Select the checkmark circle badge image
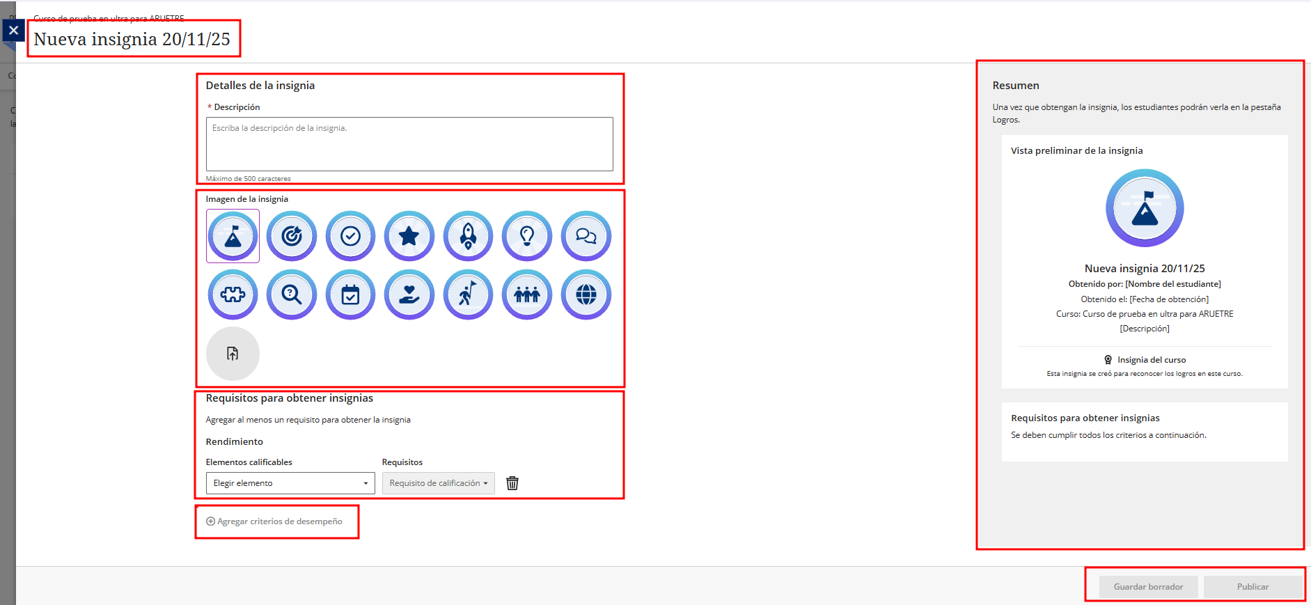 coord(350,237)
